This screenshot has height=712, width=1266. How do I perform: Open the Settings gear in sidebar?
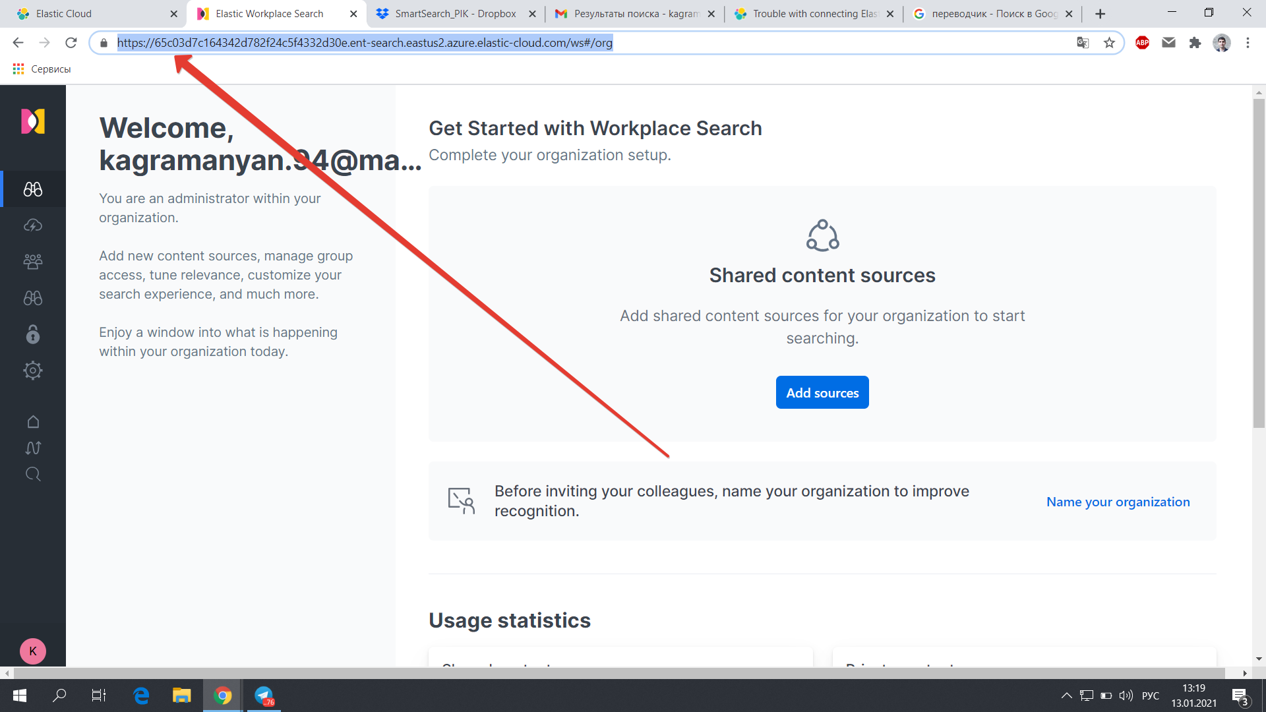point(33,371)
